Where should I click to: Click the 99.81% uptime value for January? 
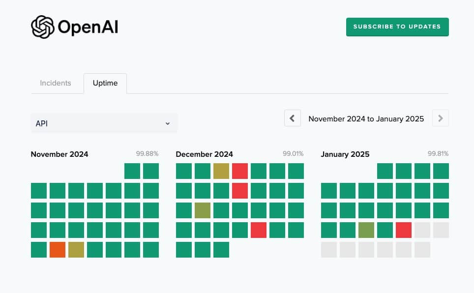[438, 153]
